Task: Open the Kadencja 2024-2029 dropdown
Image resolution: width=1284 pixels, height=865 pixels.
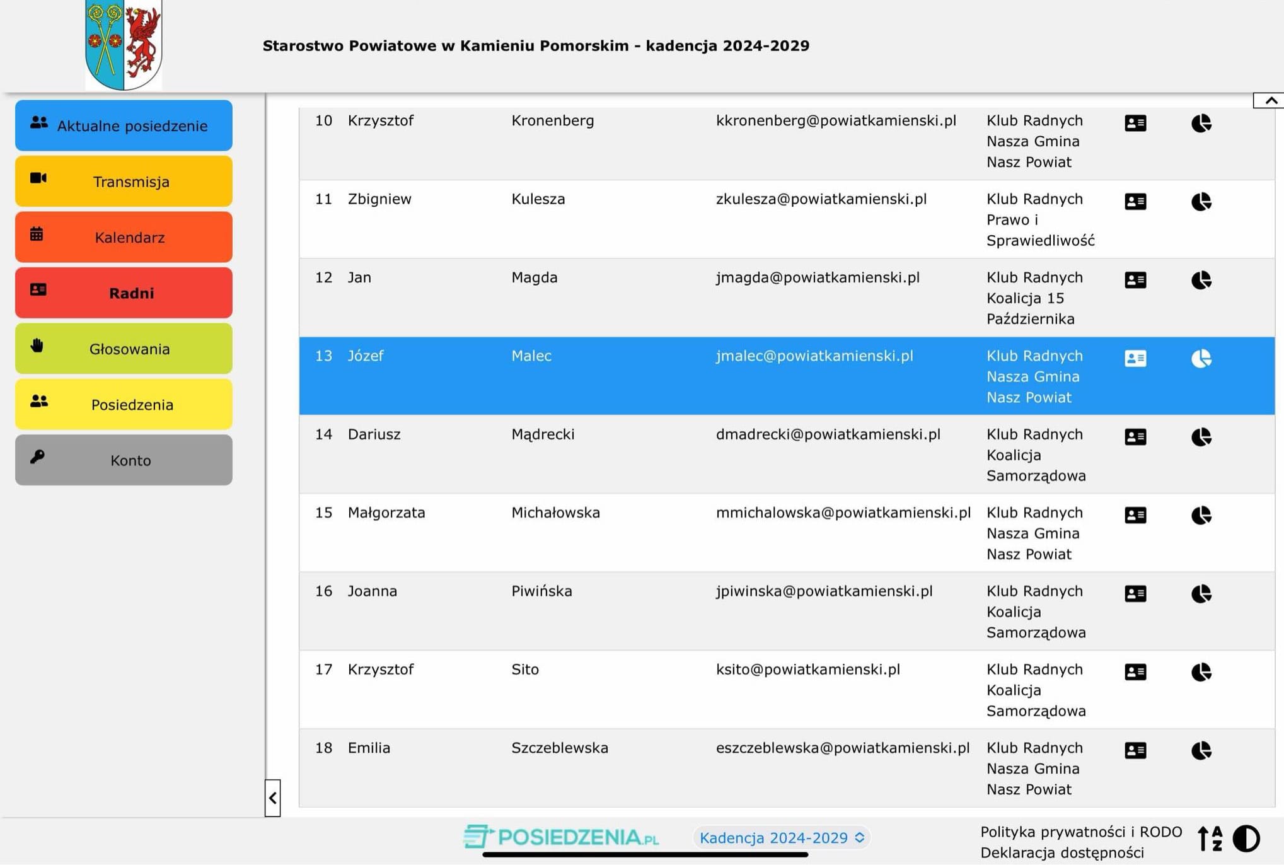Action: click(x=782, y=837)
